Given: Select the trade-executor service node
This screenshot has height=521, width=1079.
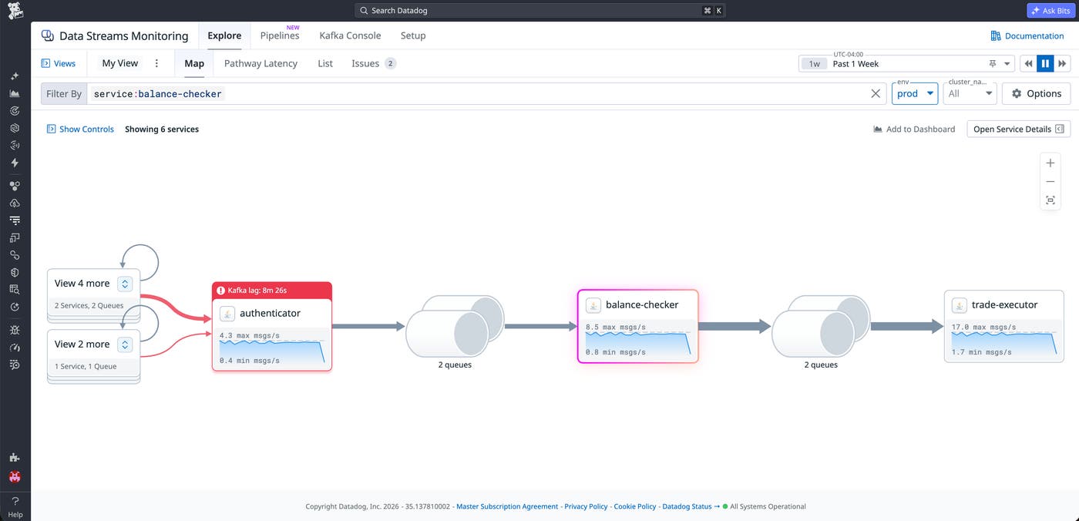Looking at the screenshot, I should [1004, 326].
